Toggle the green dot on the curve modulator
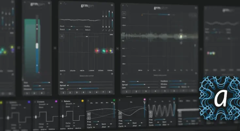This screenshot has height=131, width=240. tap(114, 100)
